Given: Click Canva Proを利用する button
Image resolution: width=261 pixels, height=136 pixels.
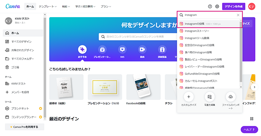Looking at the screenshot, I should point(25,127).
